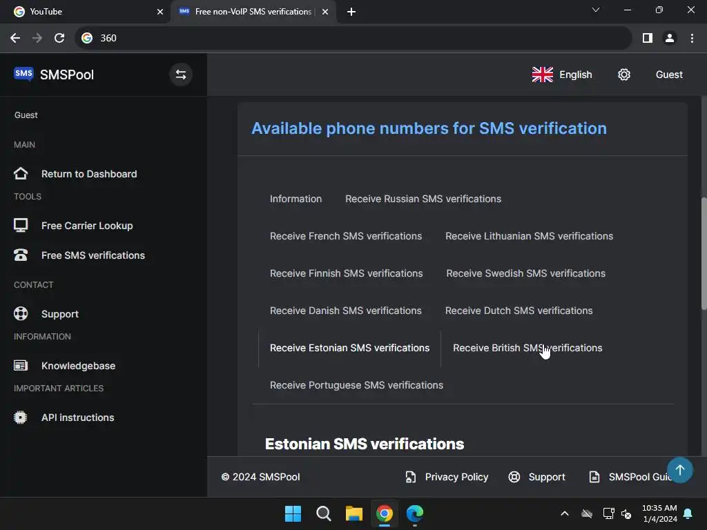
Task: Switch to Receive Russian SMS verifications tab
Action: 423,199
